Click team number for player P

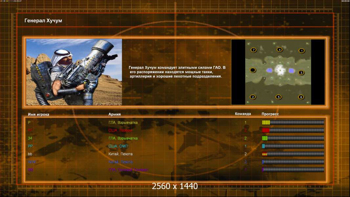click(x=245, y=122)
